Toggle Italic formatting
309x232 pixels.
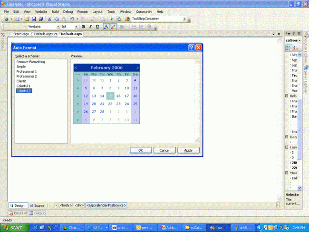tap(90, 27)
